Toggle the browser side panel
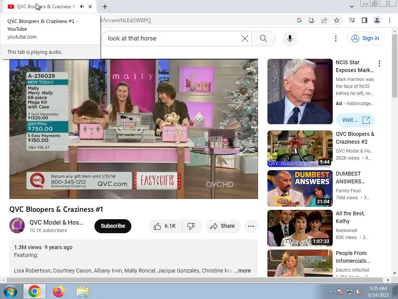The width and height of the screenshot is (398, 299). [365, 20]
